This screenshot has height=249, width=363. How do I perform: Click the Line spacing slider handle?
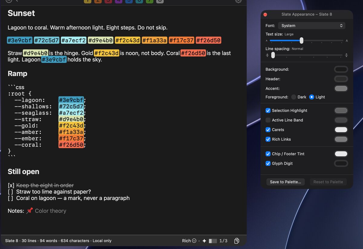(273, 55)
